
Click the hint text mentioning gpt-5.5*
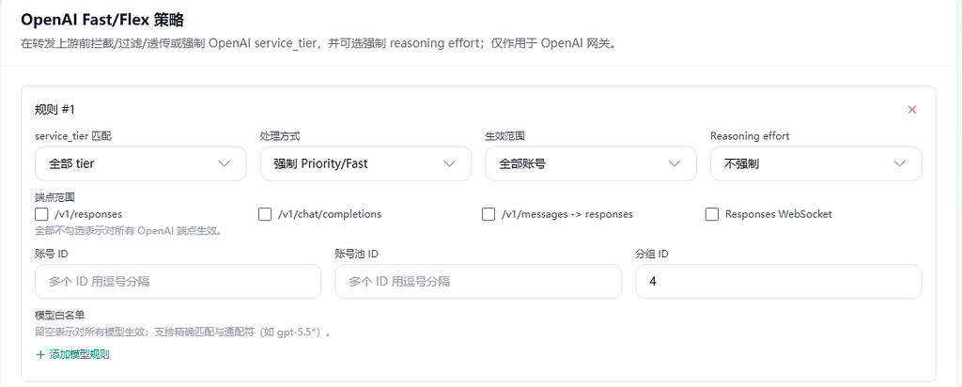pos(183,333)
